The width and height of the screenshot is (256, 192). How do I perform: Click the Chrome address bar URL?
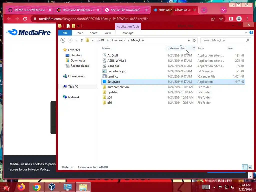pos(93,19)
